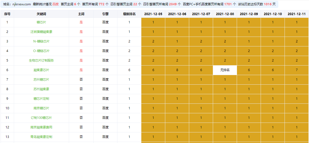The height and width of the screenshot is (143, 309).
Task: Open keyword link N-糖链芯片
Action: coord(41,41)
